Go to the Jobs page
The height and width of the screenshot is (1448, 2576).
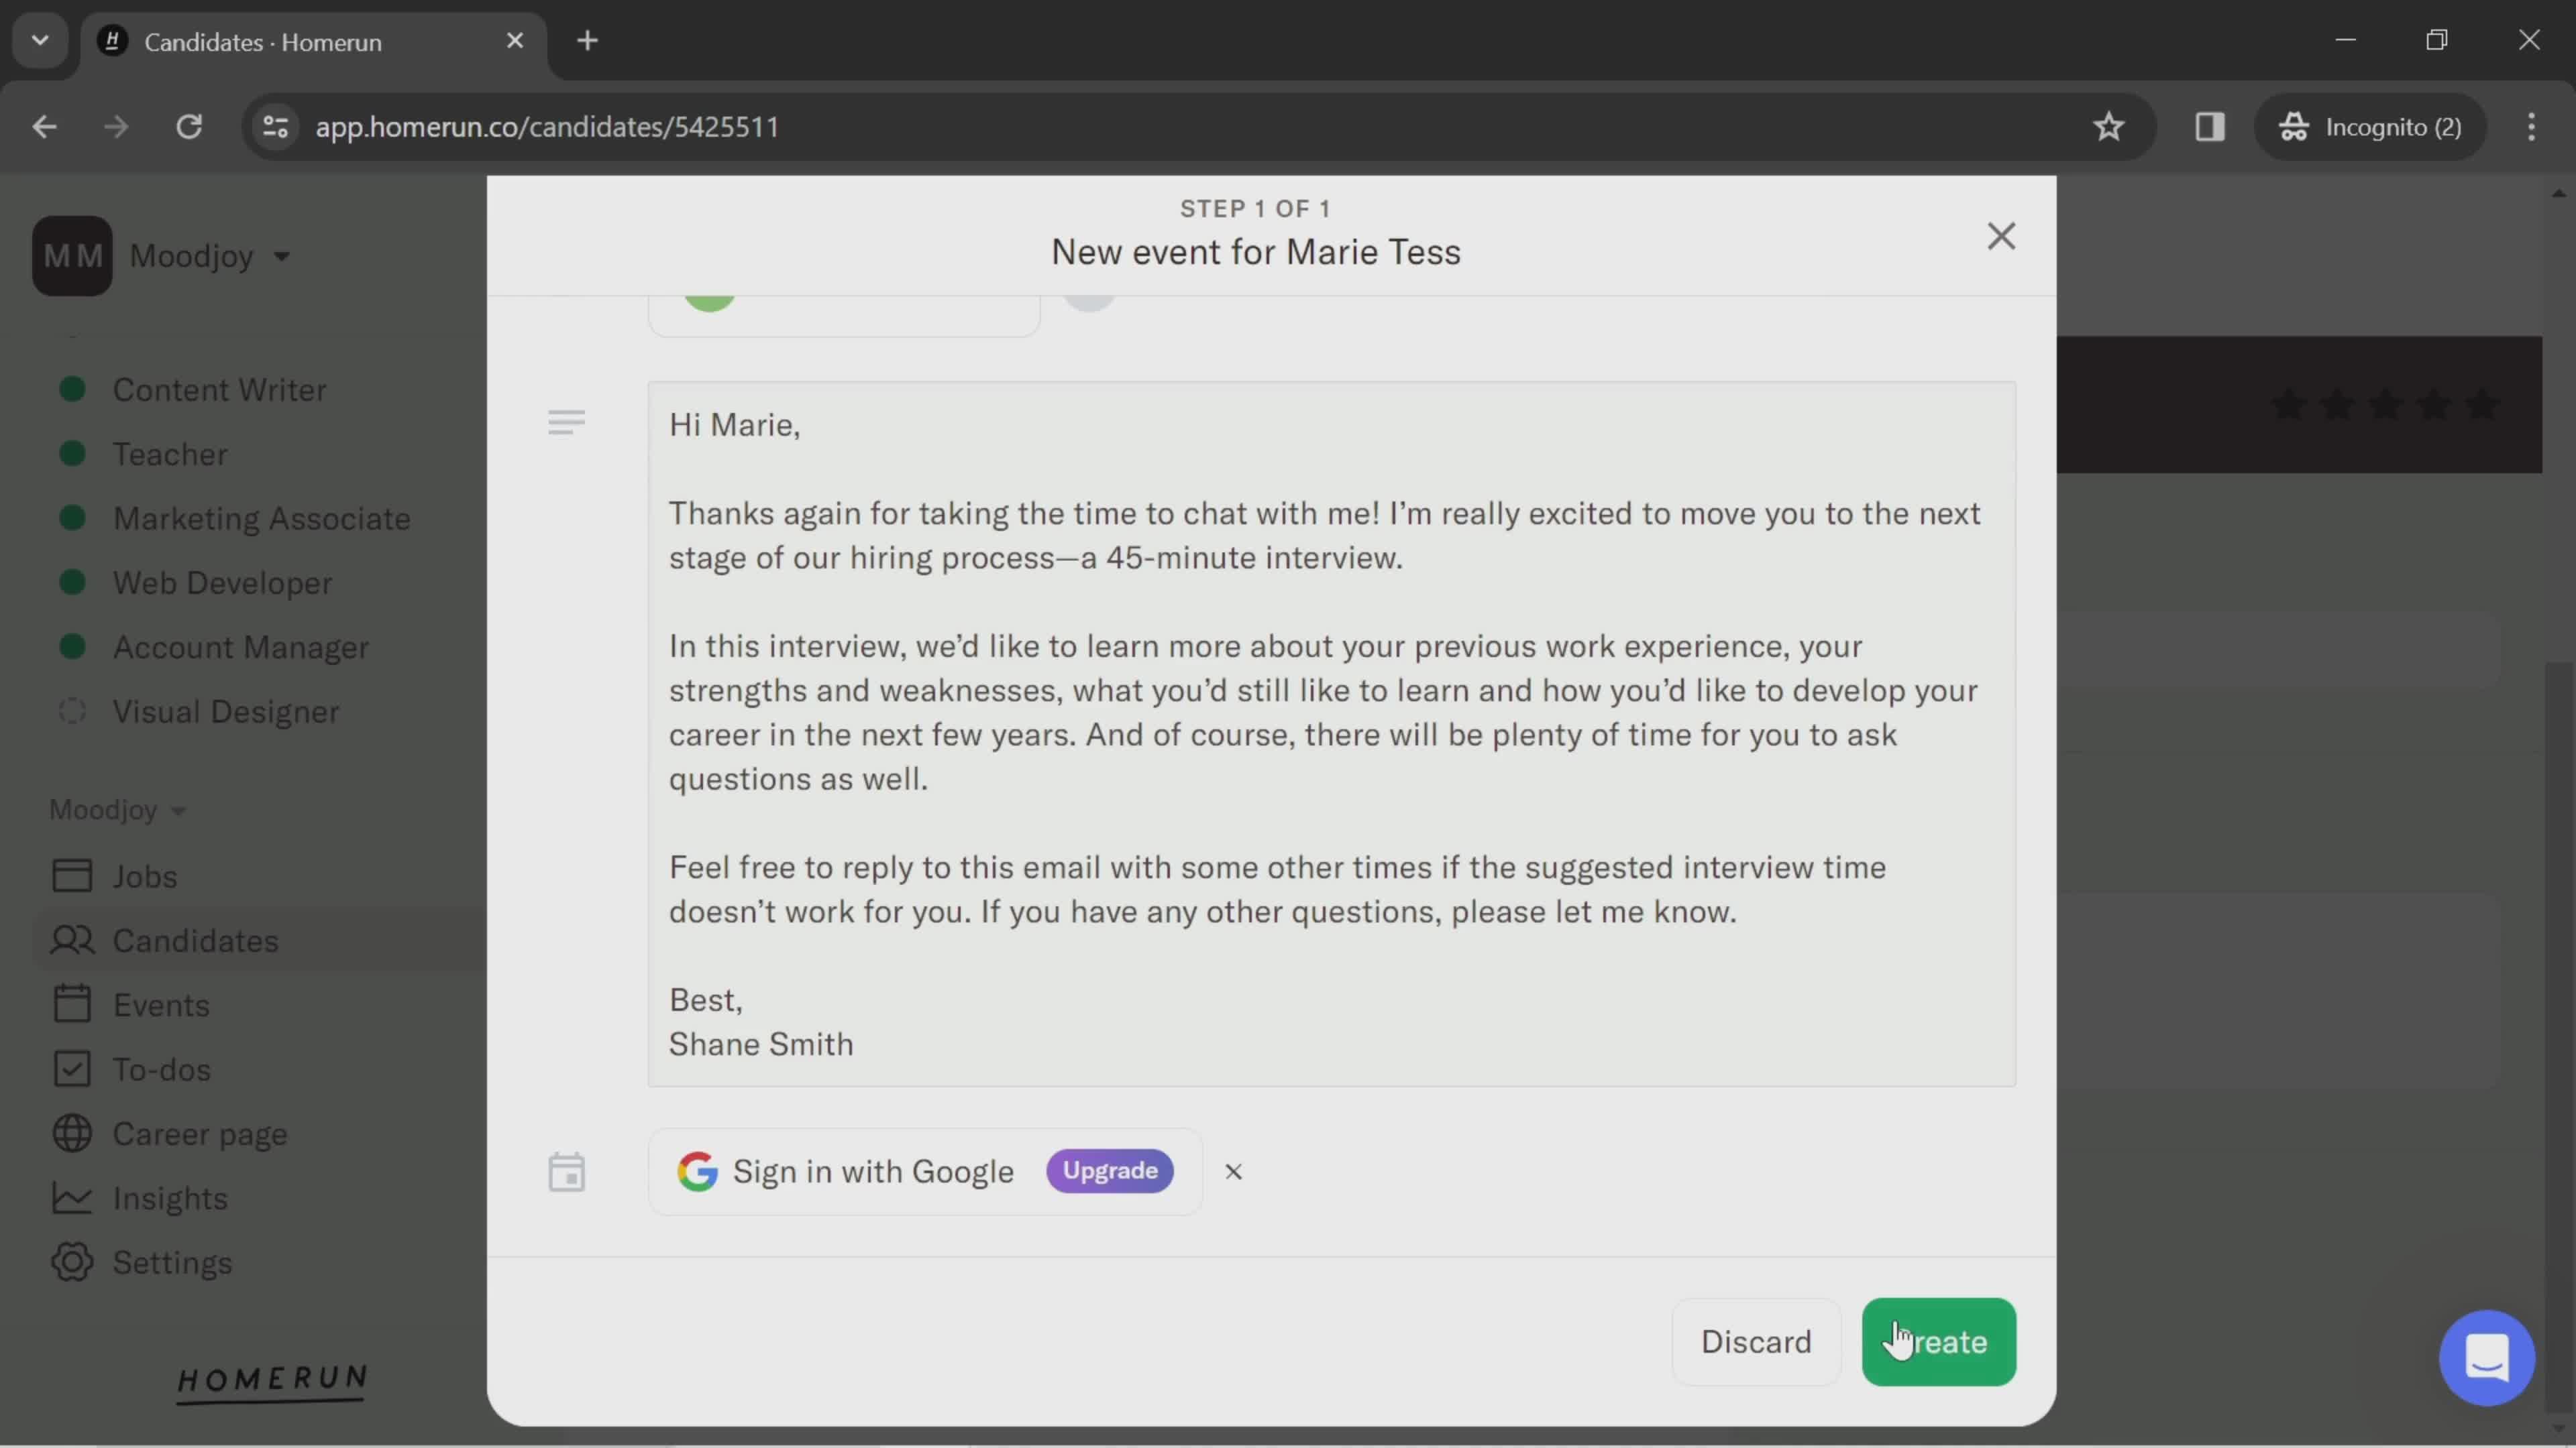144,876
